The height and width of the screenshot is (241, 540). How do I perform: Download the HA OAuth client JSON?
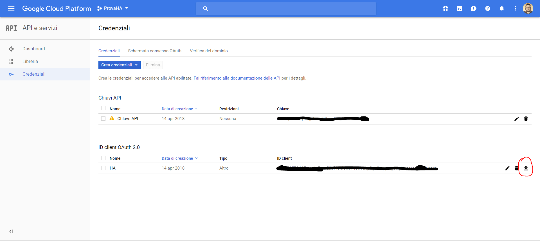tap(526, 168)
